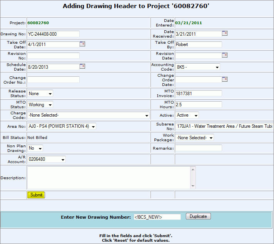Open the Schedule Date calendar picker
The width and height of the screenshot is (274, 244).
[82, 66]
